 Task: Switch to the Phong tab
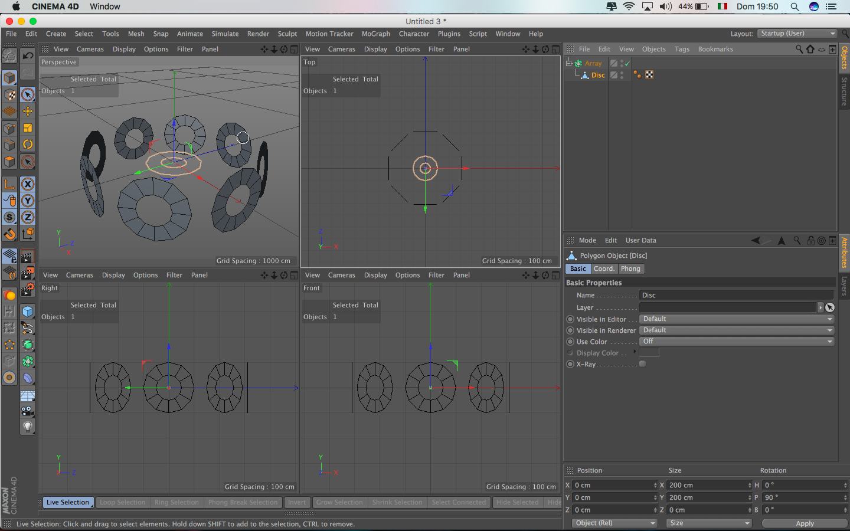coord(630,268)
